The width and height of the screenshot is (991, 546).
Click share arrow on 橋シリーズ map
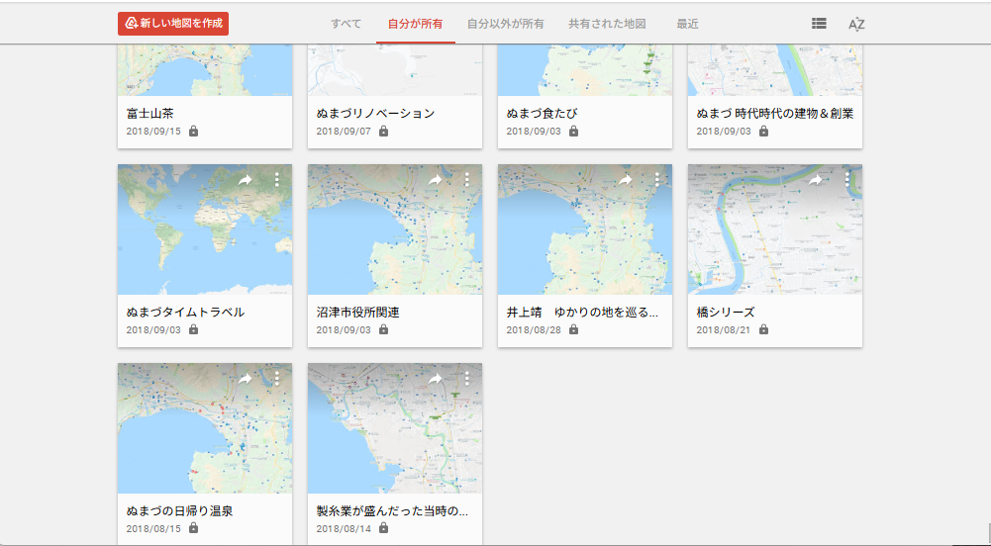tap(816, 180)
